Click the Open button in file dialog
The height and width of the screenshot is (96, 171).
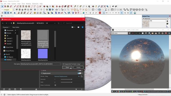(x=67, y=67)
